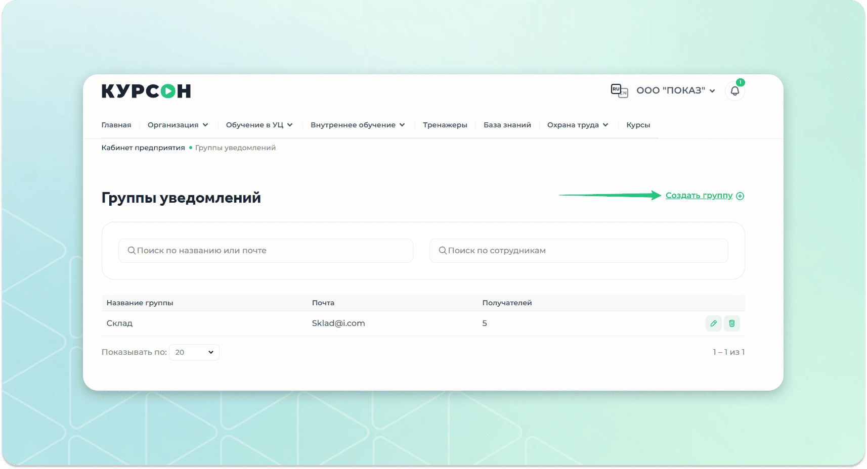The image size is (867, 469).
Task: Open the Внутреннее обучение dropdown
Action: (x=358, y=125)
